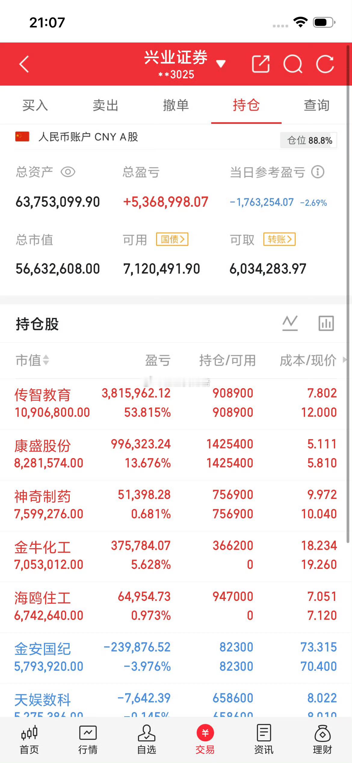The image size is (352, 763).
Task: Tap the 国债 button next to 可用
Action: click(x=172, y=239)
